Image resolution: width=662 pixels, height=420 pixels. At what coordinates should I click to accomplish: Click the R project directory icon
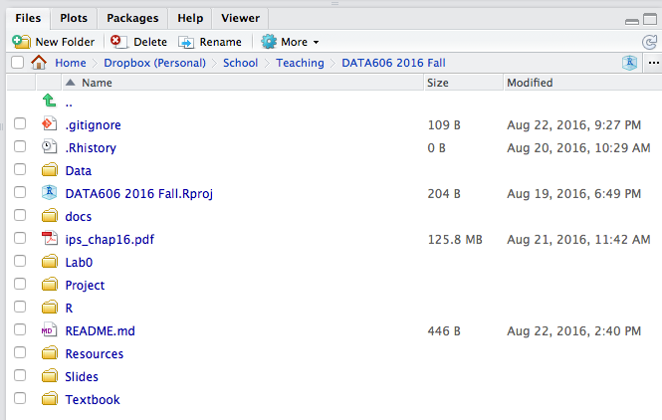[x=629, y=63]
